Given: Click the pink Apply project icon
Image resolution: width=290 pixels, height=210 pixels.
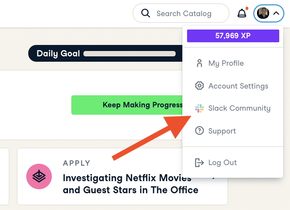Looking at the screenshot, I should pyautogui.click(x=39, y=176).
